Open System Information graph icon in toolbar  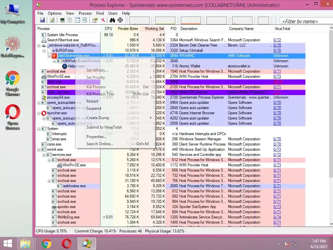(62, 20)
